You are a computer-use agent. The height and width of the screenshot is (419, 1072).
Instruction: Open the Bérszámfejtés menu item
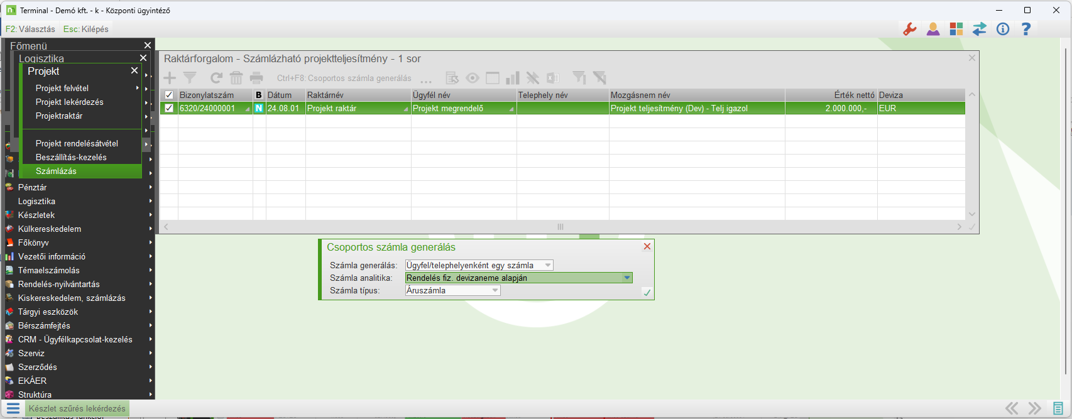click(x=79, y=325)
